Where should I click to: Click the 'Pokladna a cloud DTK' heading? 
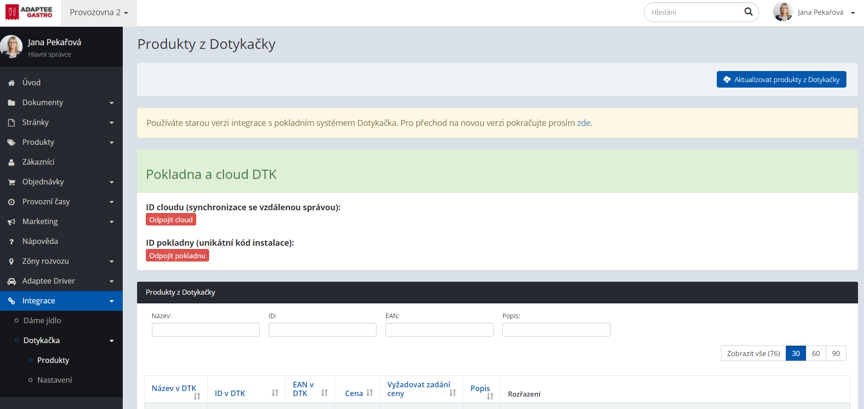211,174
